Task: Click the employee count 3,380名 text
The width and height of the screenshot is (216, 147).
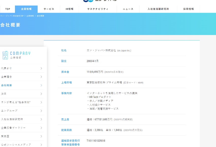Action: (99, 130)
